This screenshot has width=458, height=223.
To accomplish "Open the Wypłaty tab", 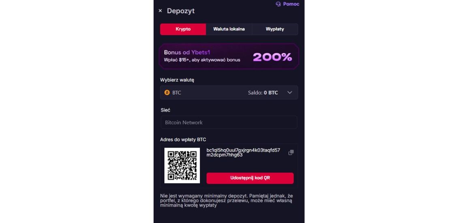I will [275, 29].
